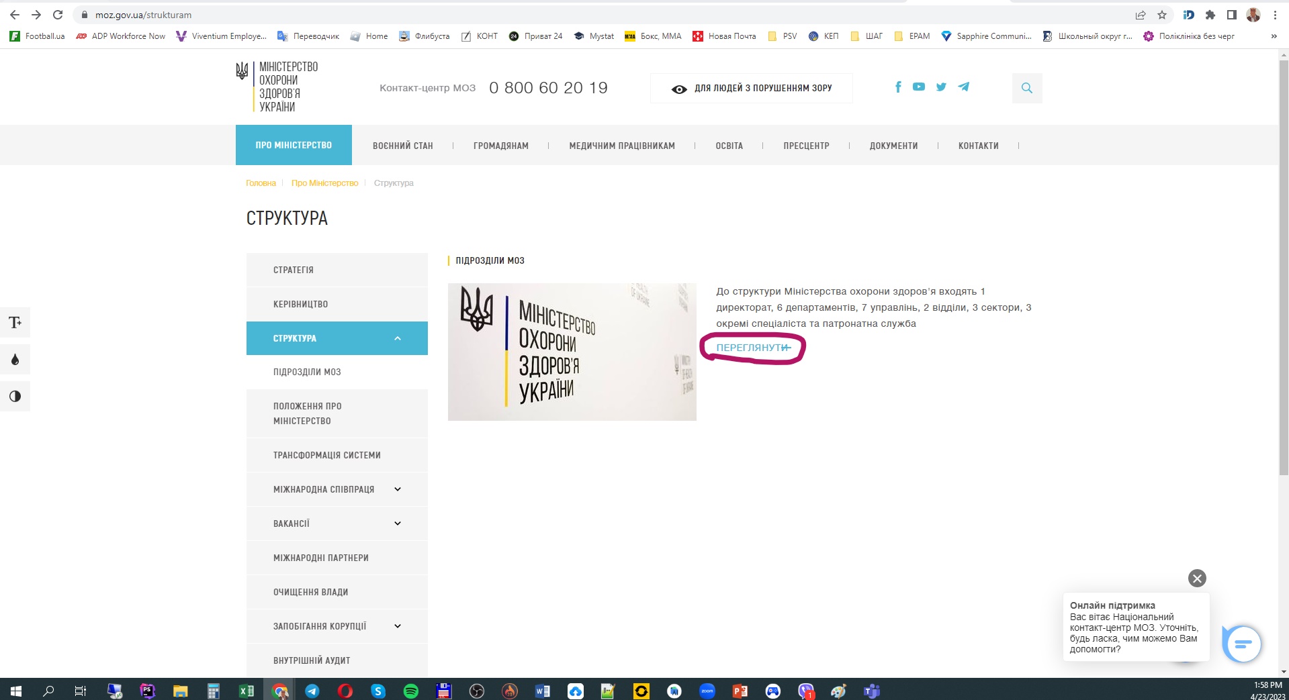Close the online support popup

point(1197,579)
